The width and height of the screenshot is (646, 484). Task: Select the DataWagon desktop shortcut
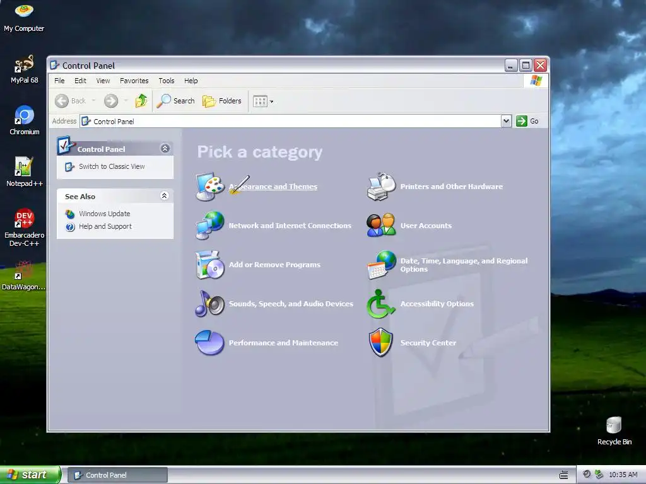click(23, 276)
